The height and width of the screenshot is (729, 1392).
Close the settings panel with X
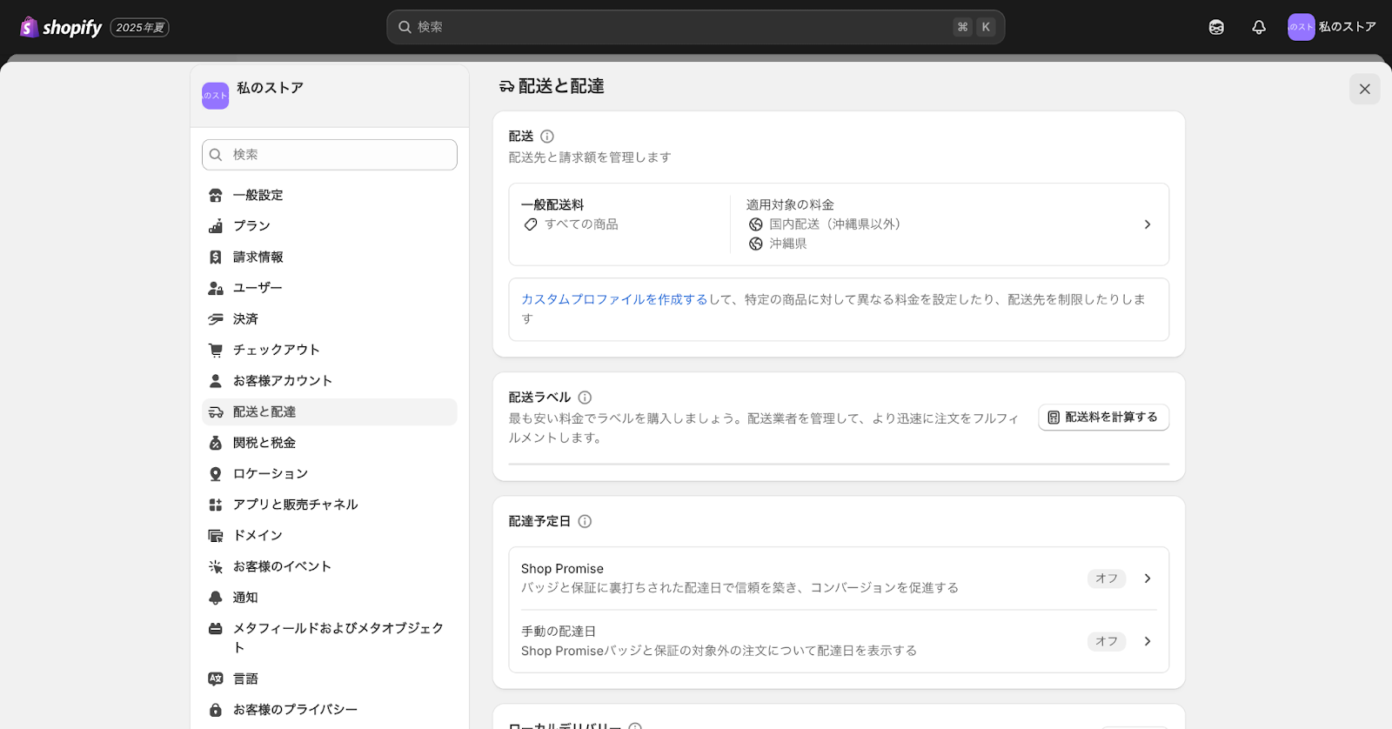tap(1364, 89)
